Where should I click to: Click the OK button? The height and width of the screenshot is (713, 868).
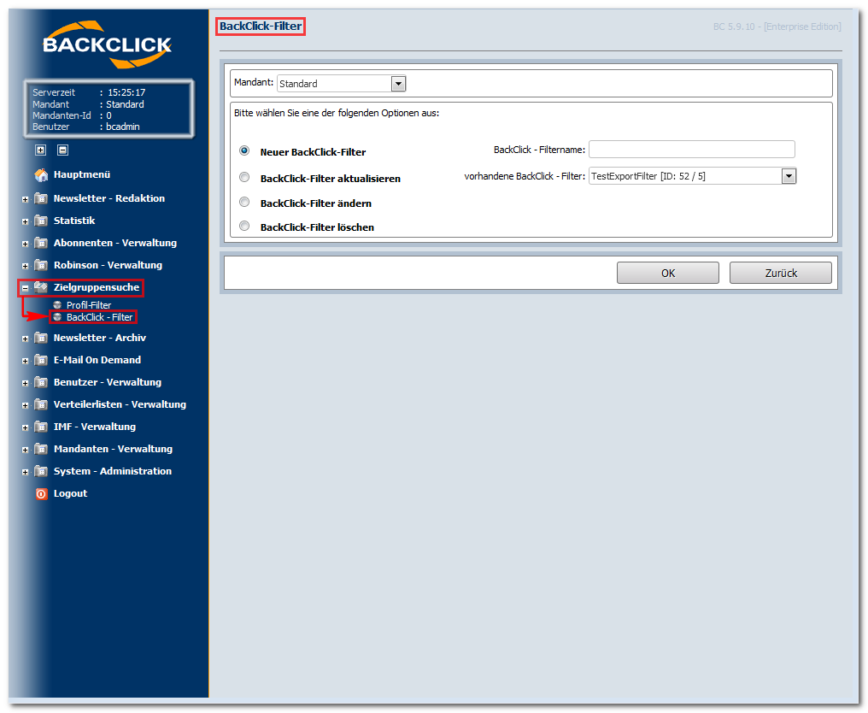click(x=667, y=273)
